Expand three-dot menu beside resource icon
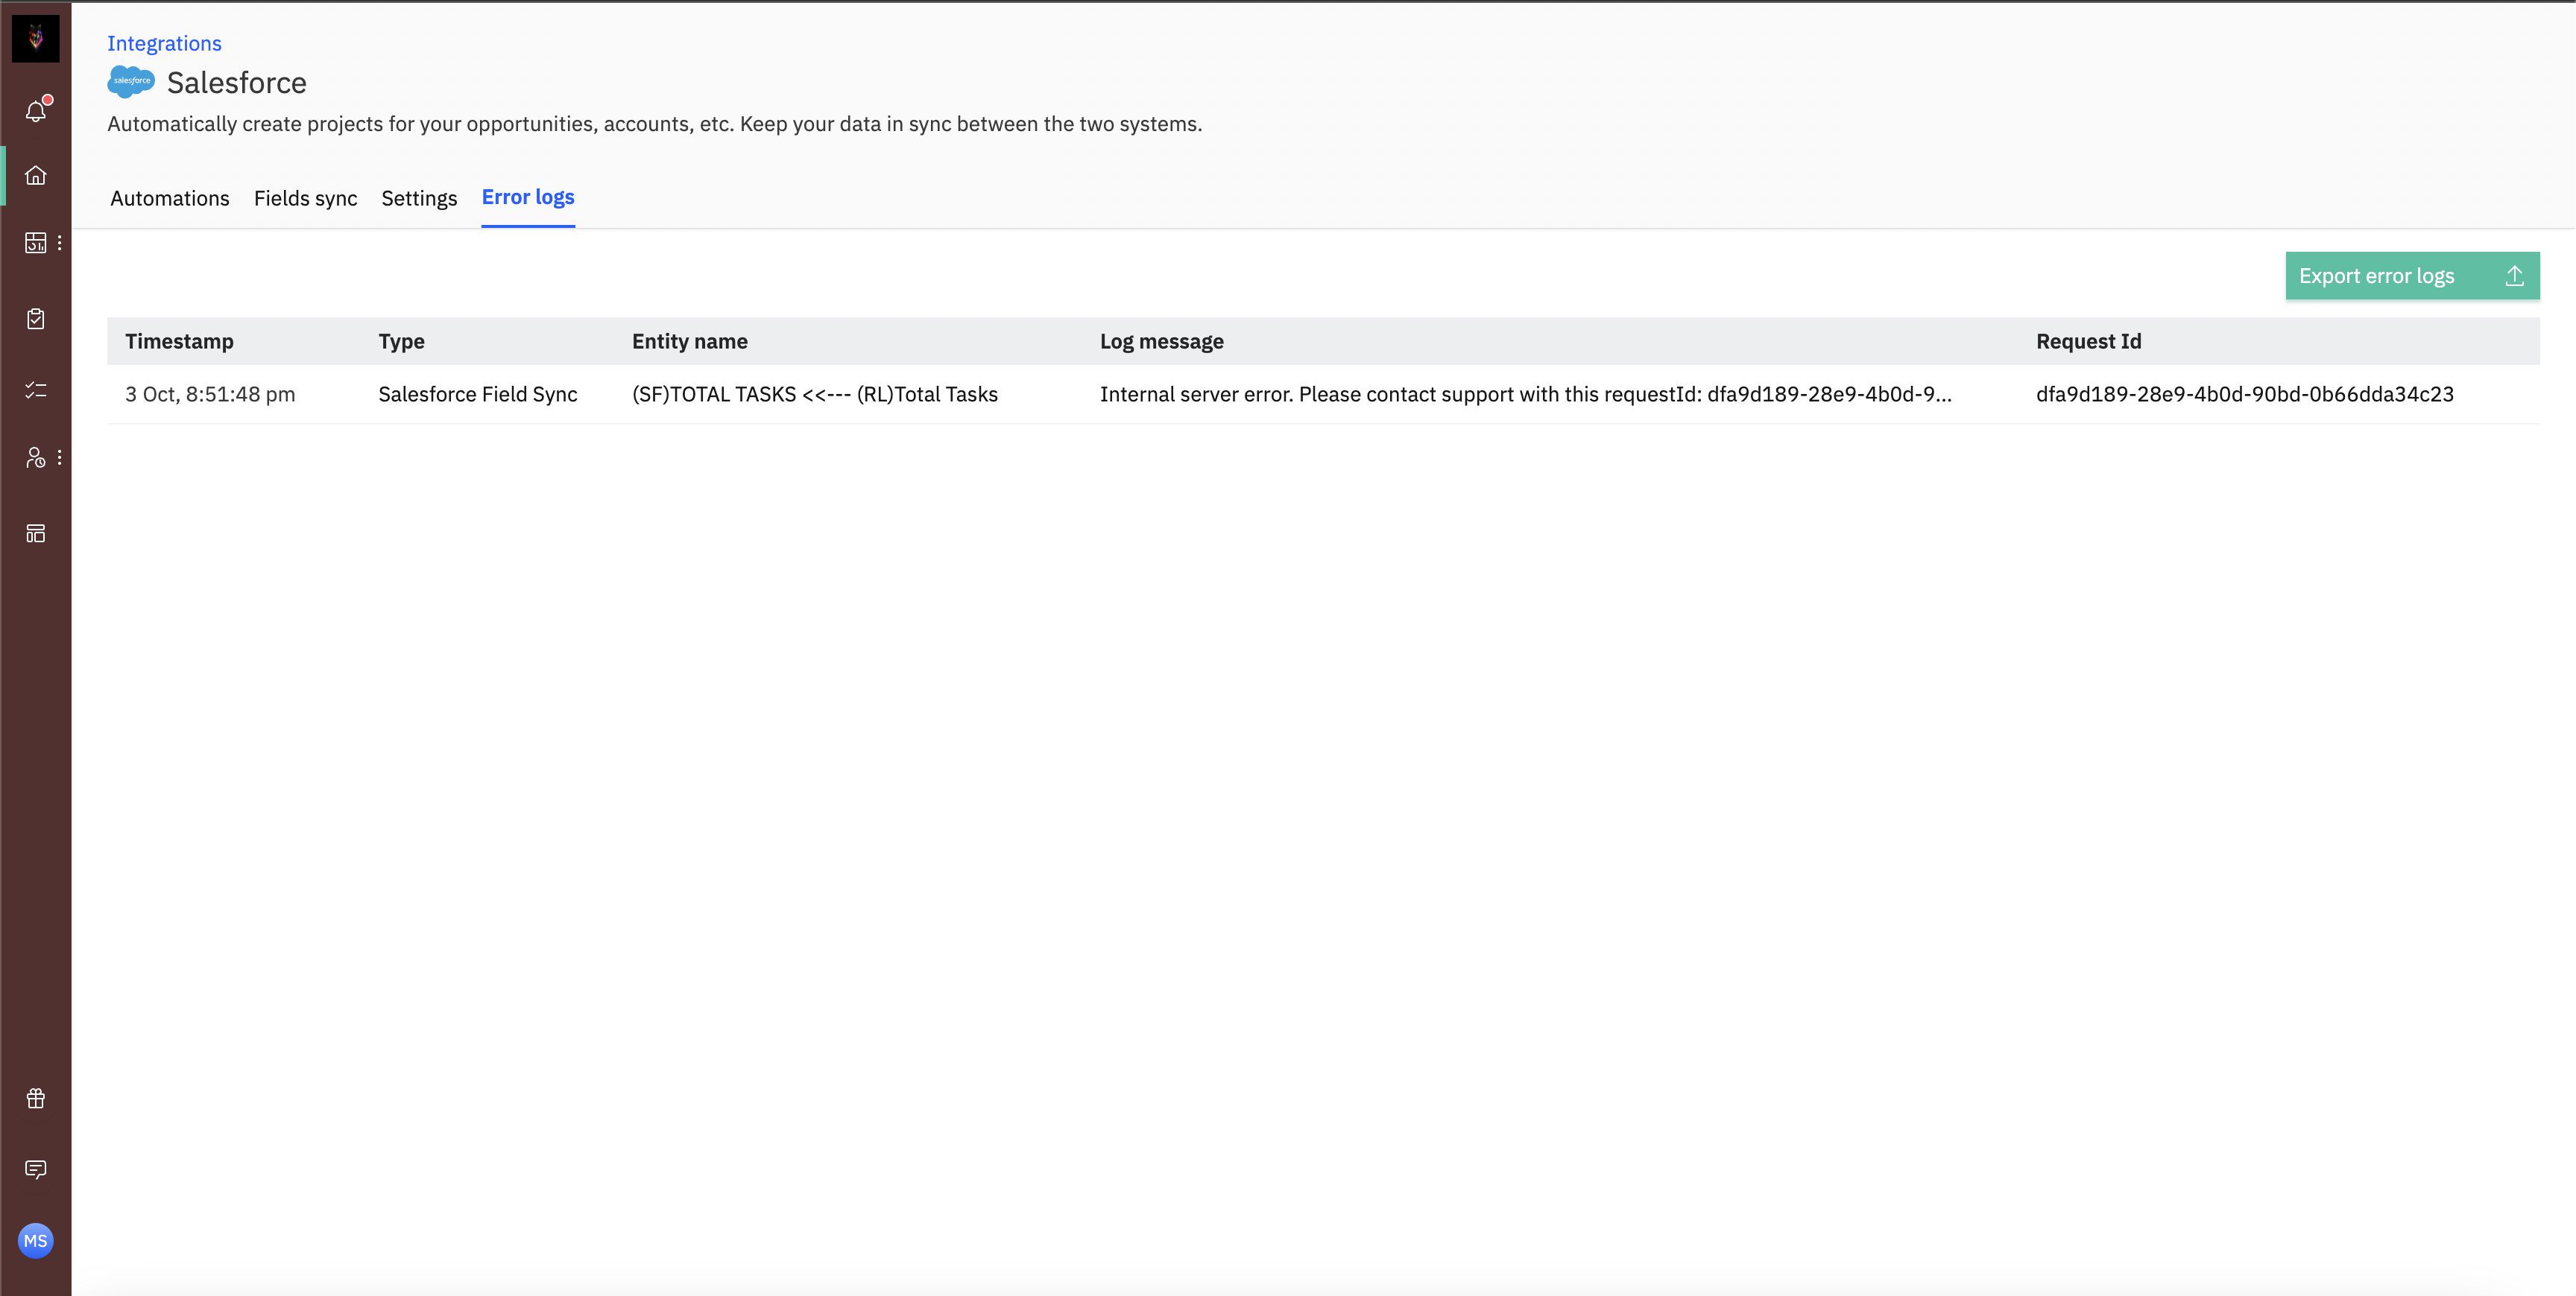Image resolution: width=2576 pixels, height=1296 pixels. click(60, 457)
